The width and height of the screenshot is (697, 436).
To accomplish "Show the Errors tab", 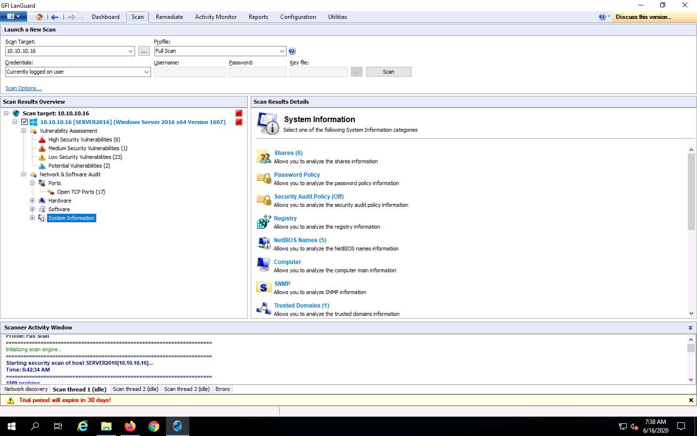I will (223, 389).
